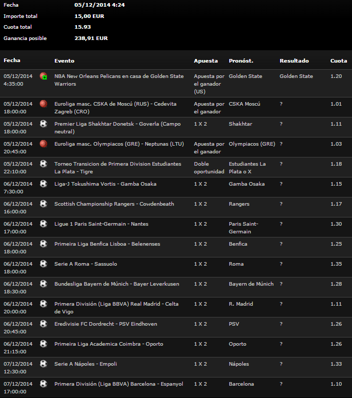
Task: Click the Doble oportunidad bet type cell
Action: [209, 168]
